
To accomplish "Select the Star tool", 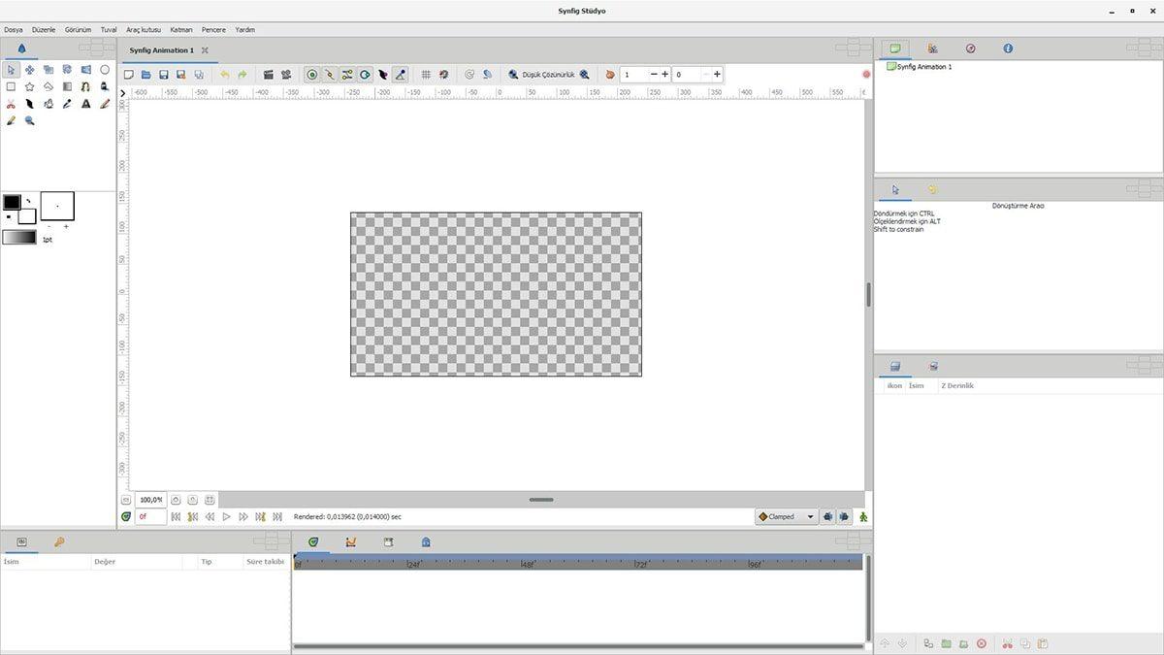I will click(x=30, y=86).
